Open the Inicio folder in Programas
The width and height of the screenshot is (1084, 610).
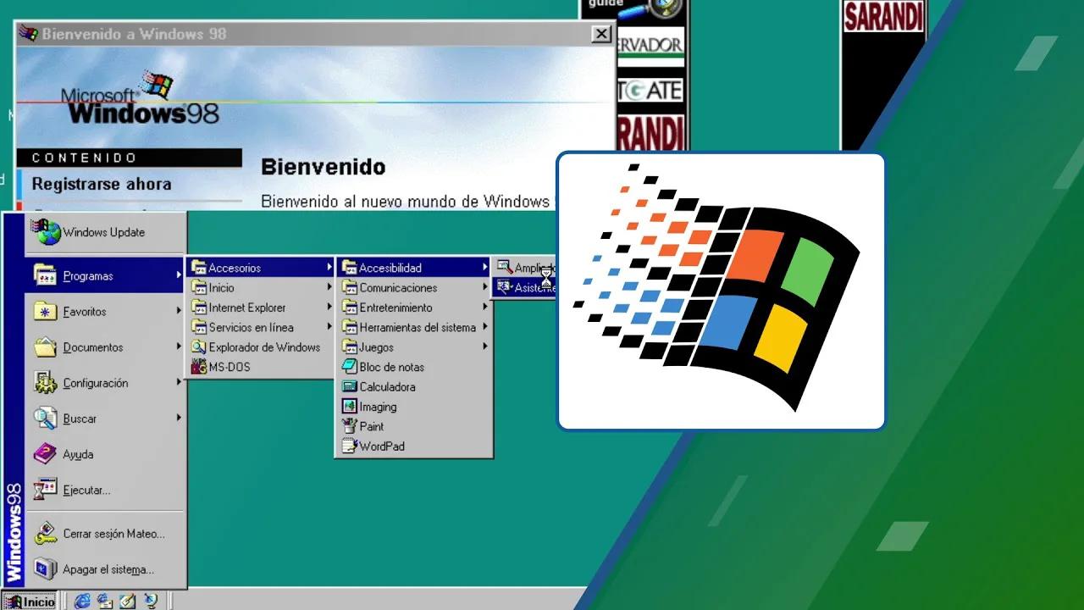point(261,288)
